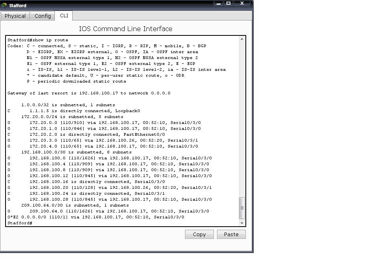Click the 172.20.3.0 via 192.168.100.26 line

click(x=103, y=140)
